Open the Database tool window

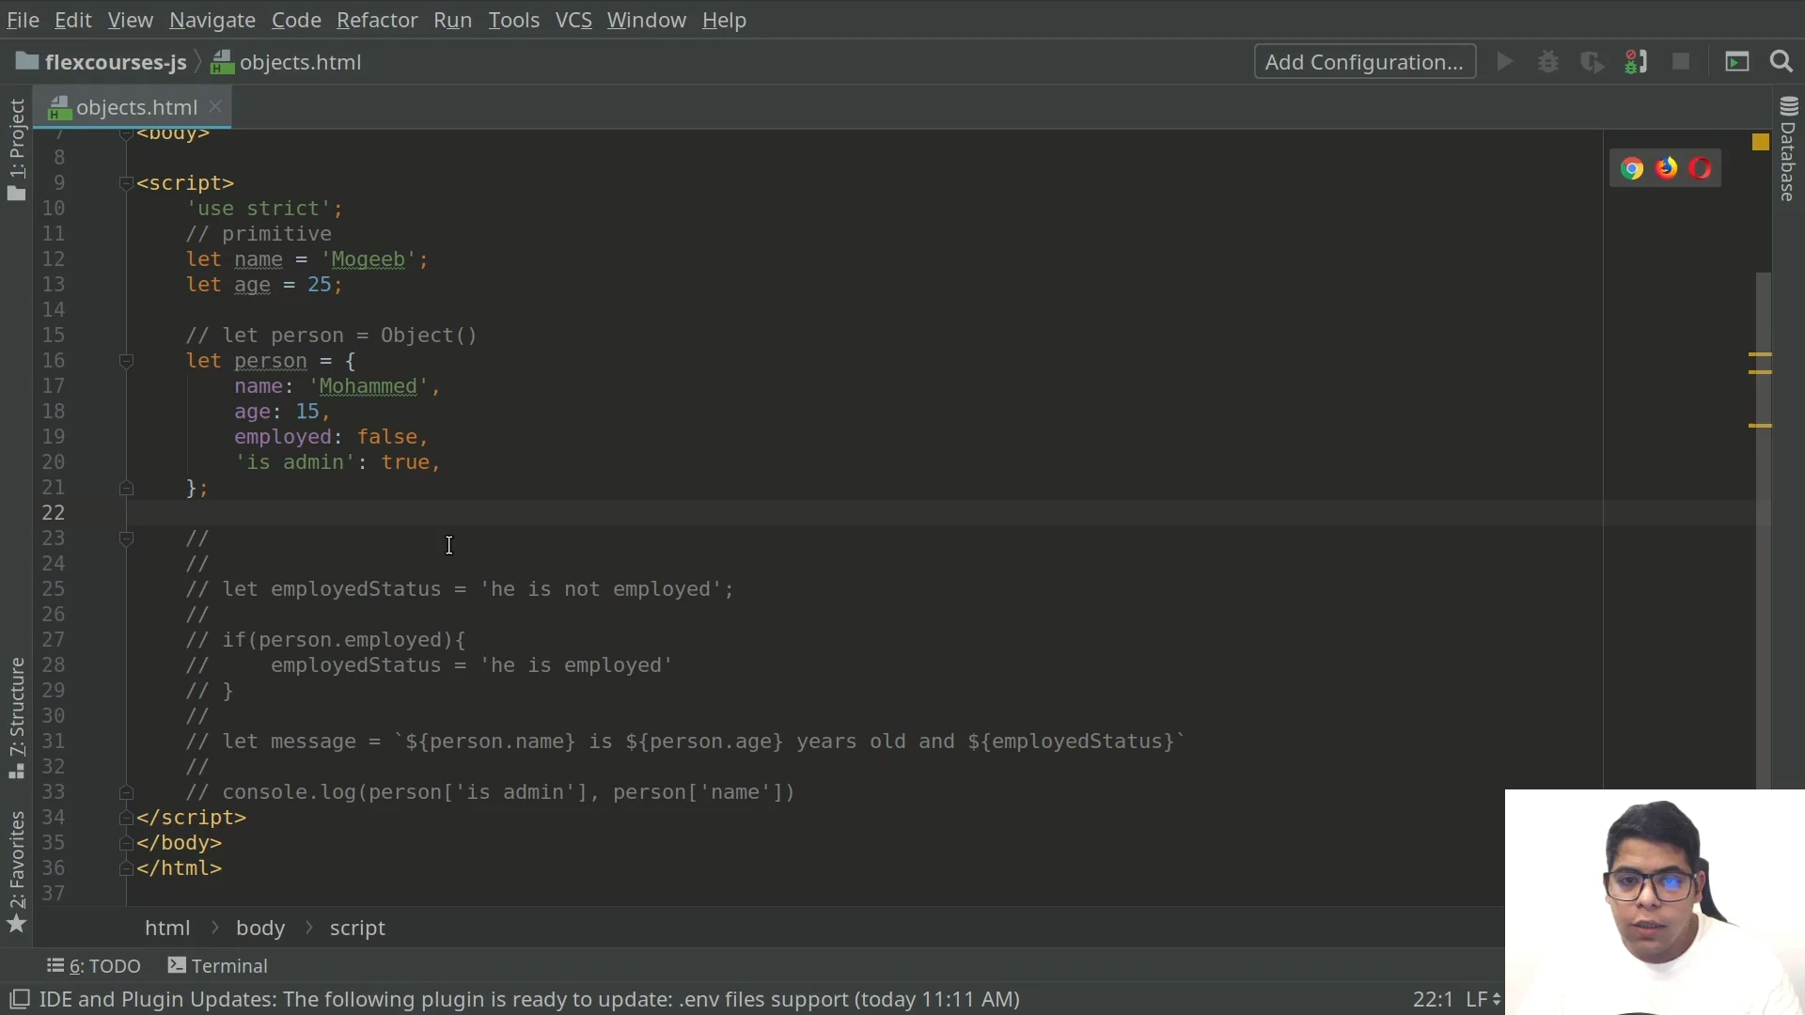(x=1789, y=149)
